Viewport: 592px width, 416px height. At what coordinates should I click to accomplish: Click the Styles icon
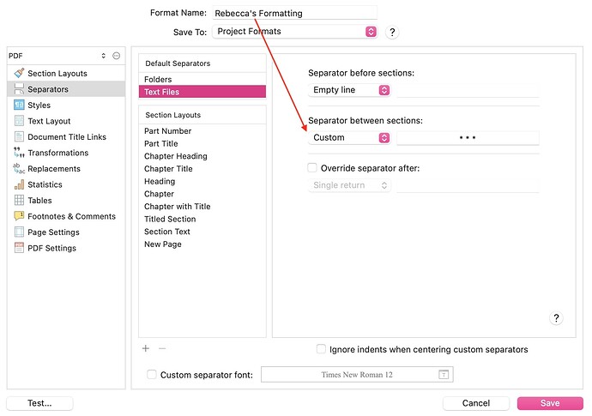pyautogui.click(x=19, y=105)
